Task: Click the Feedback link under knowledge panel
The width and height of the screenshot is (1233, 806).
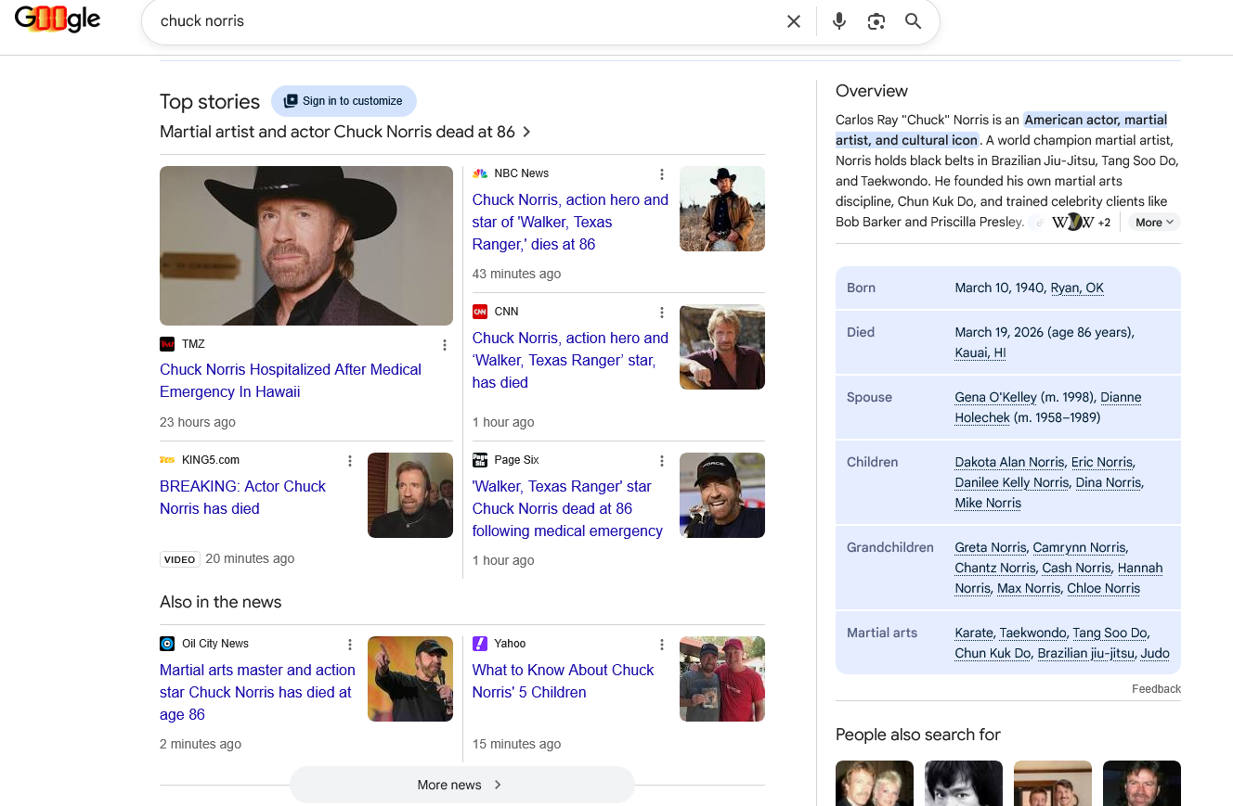Action: tap(1156, 688)
